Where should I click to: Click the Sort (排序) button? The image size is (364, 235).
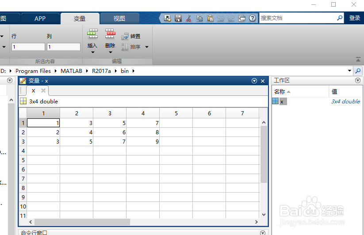point(131,47)
